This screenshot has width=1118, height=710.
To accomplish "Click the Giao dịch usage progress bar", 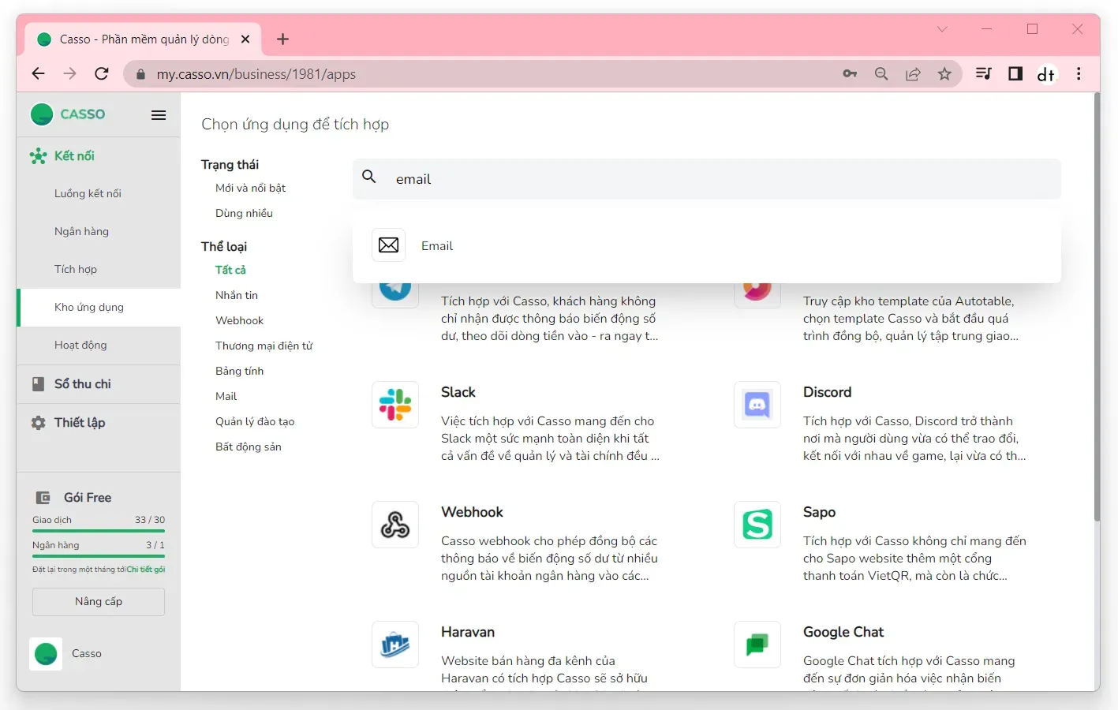I will tap(99, 531).
